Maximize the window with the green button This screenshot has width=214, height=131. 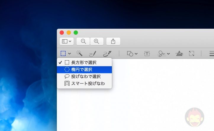coord(76,33)
